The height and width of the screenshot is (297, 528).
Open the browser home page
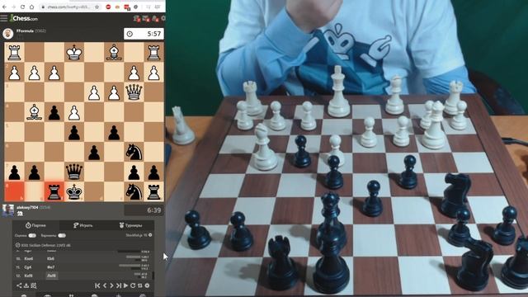pos(31,7)
